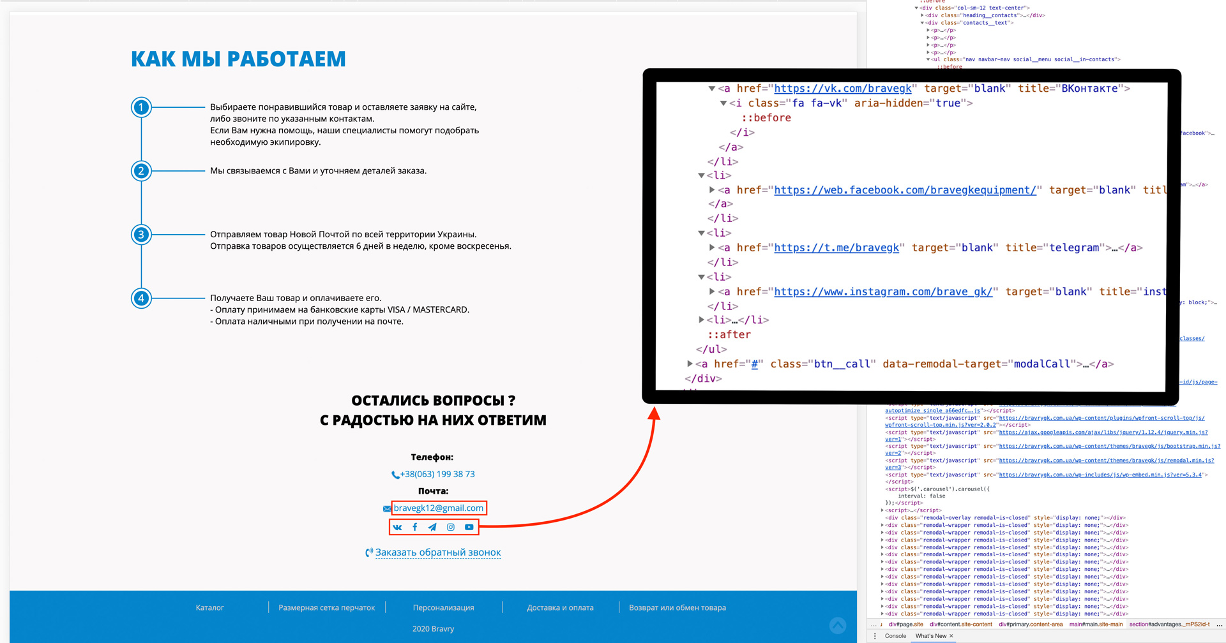Close the What's New drawer tab

(951, 636)
